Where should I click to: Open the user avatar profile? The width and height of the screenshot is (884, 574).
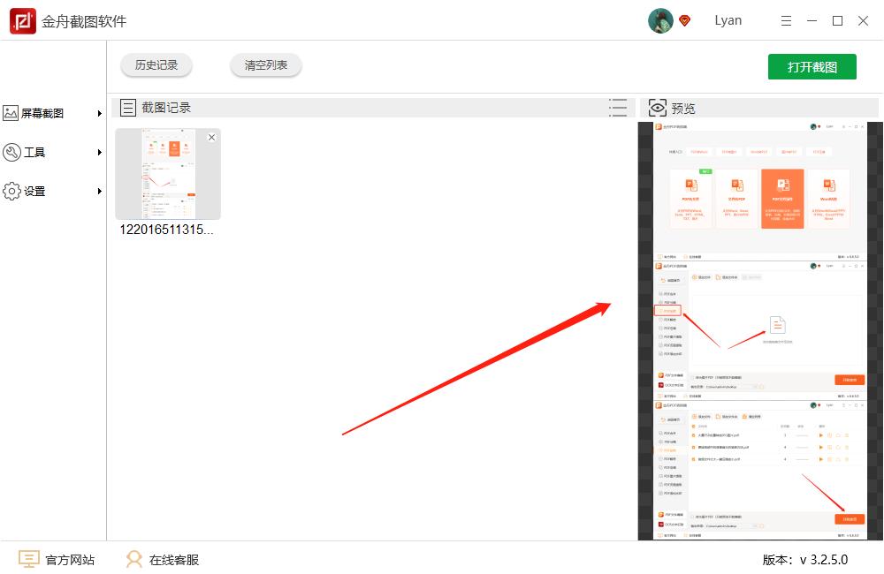660,21
